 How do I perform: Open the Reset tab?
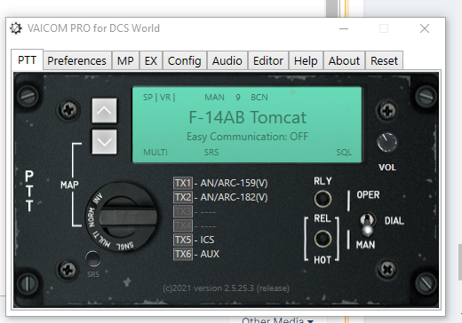point(384,60)
